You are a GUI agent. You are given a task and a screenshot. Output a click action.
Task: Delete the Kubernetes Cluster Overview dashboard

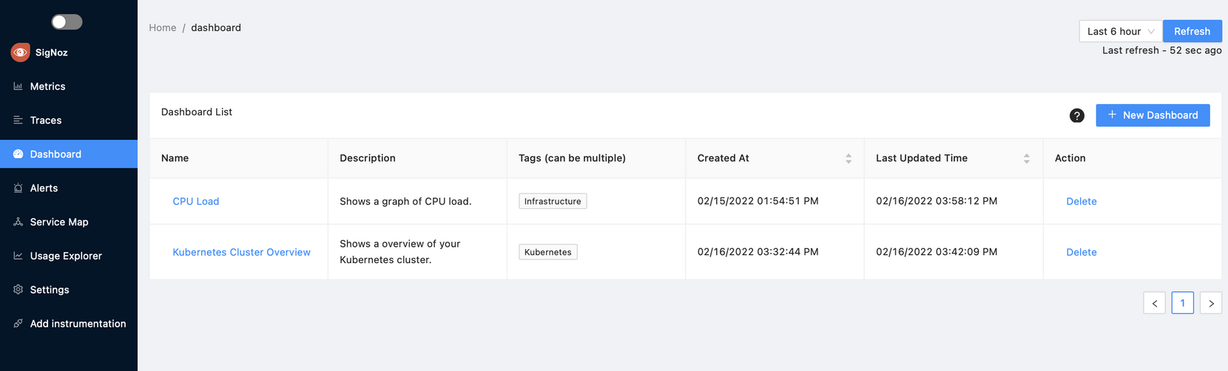[x=1081, y=252]
